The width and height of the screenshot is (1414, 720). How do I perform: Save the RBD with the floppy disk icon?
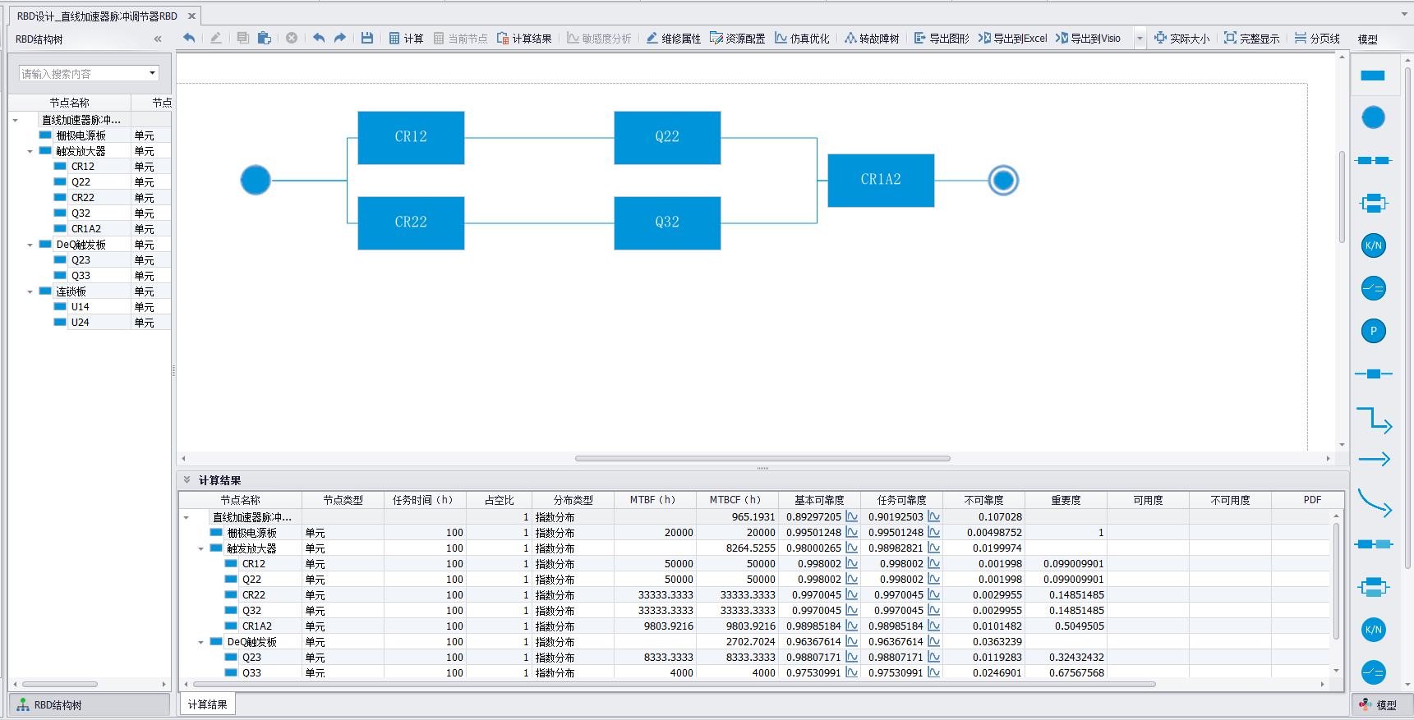[367, 38]
